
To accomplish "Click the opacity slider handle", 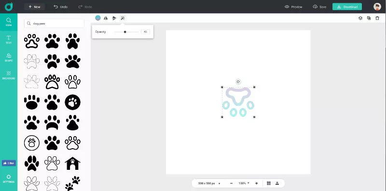I will pos(125,32).
